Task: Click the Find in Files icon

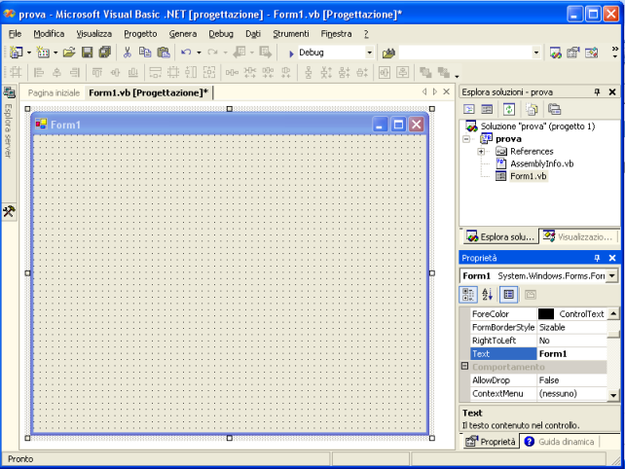Action: click(388, 53)
